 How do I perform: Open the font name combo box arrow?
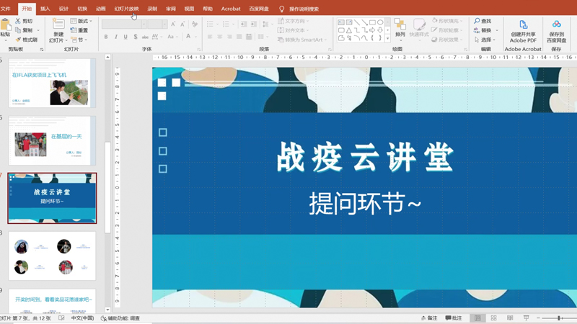coord(144,24)
